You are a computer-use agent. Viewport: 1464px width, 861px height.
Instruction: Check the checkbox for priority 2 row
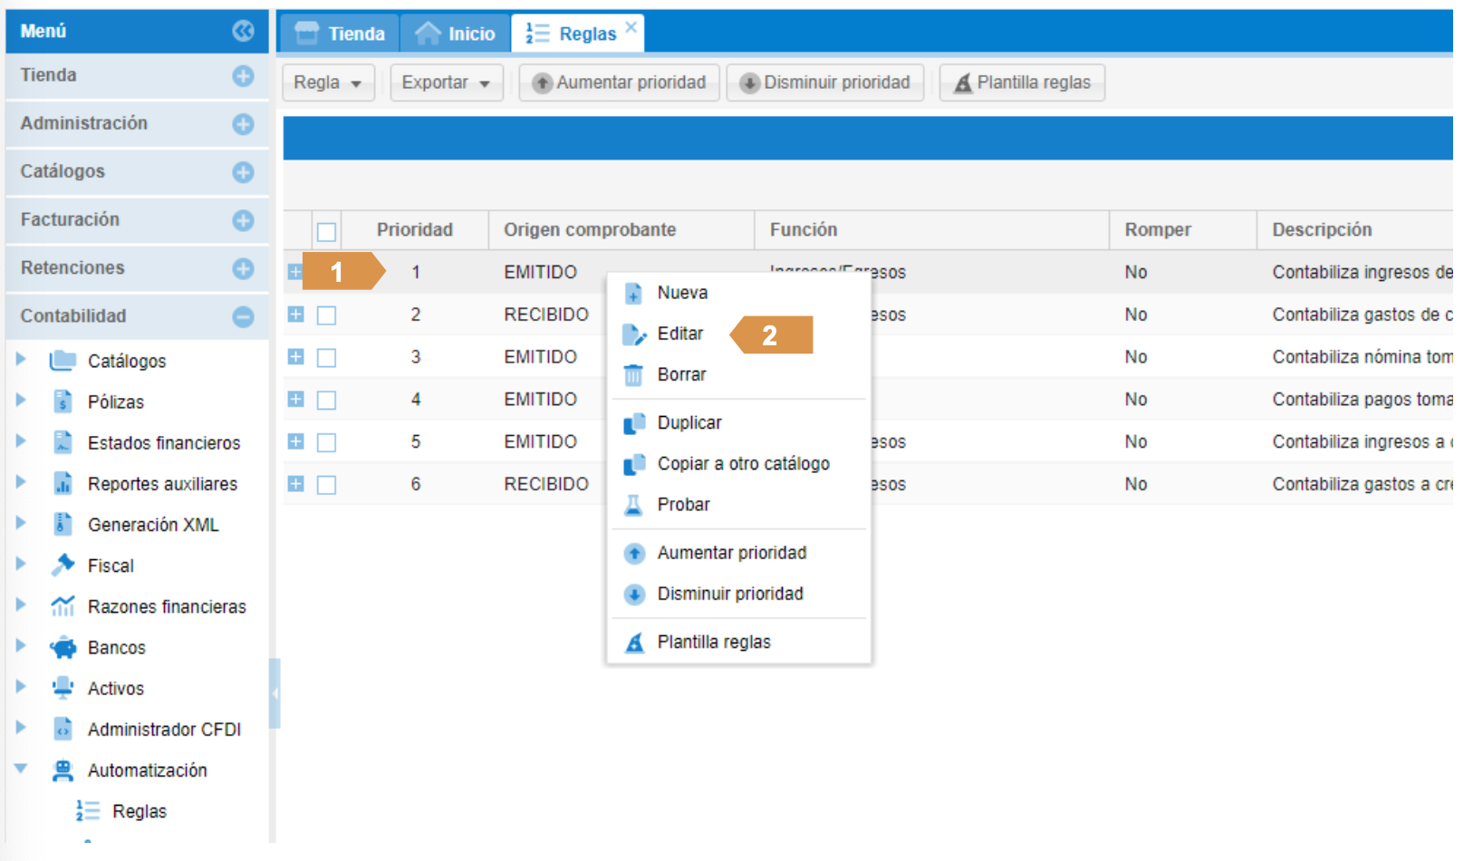click(327, 315)
